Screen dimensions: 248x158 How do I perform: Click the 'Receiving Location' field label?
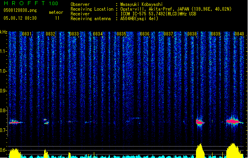(92, 9)
